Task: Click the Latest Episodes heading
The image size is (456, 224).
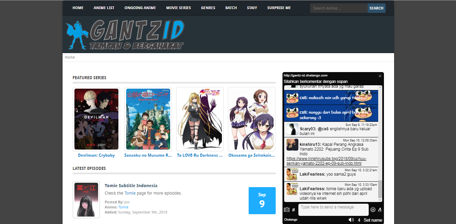Action: [x=89, y=168]
